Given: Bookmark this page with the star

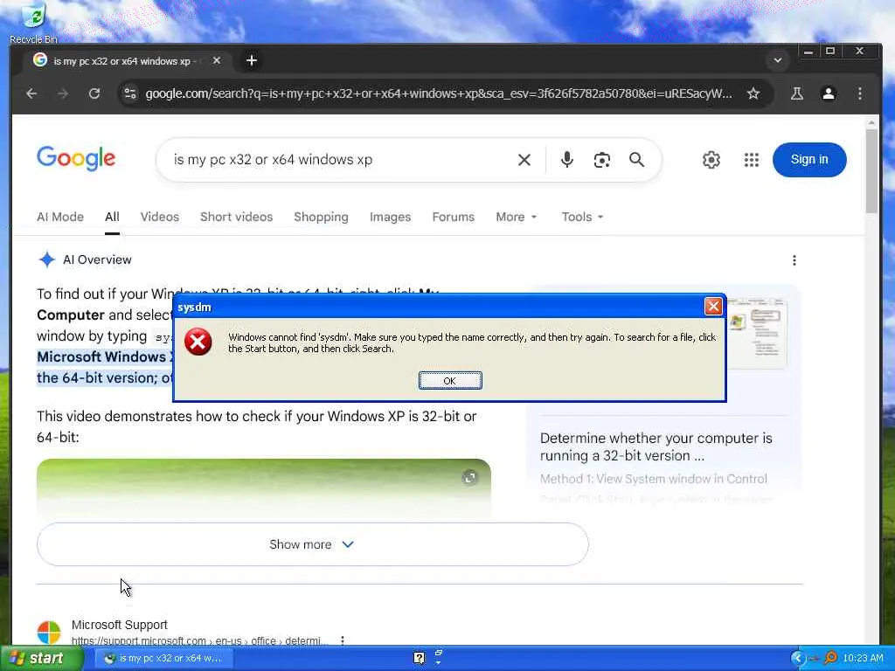Looking at the screenshot, I should coord(753,93).
